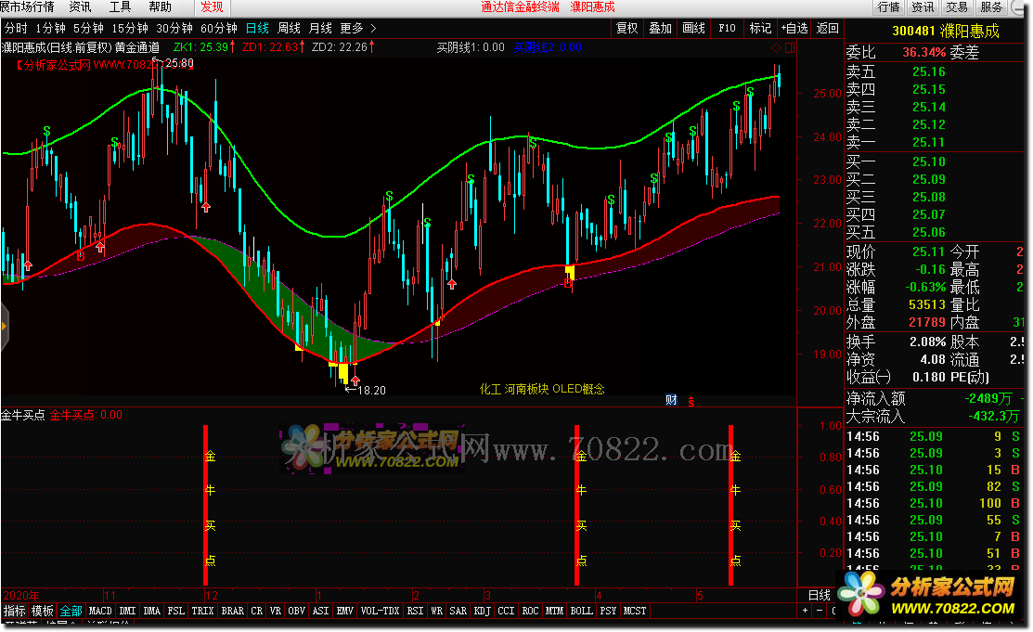This screenshot has height=632, width=1033.
Task: Apply the KDJ indicator
Action: point(483,611)
